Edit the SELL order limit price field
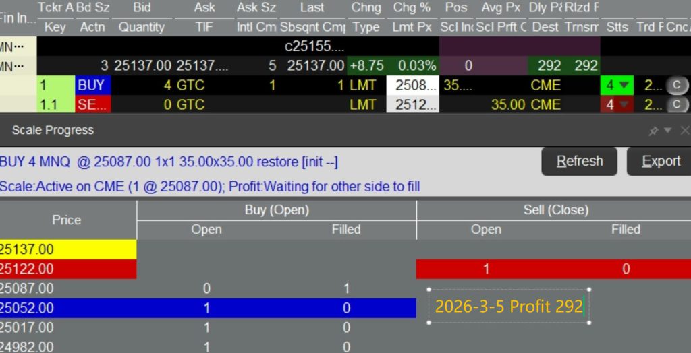Screen dimensions: 691x353 pos(412,105)
